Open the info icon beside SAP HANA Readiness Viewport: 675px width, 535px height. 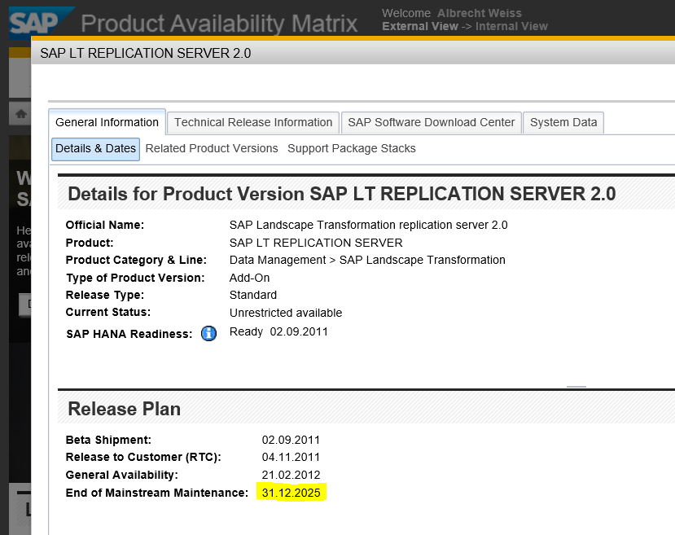click(208, 333)
